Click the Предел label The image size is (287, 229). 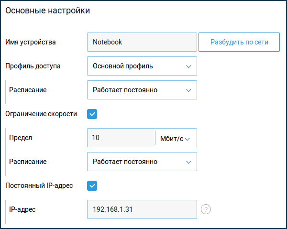[20, 138]
